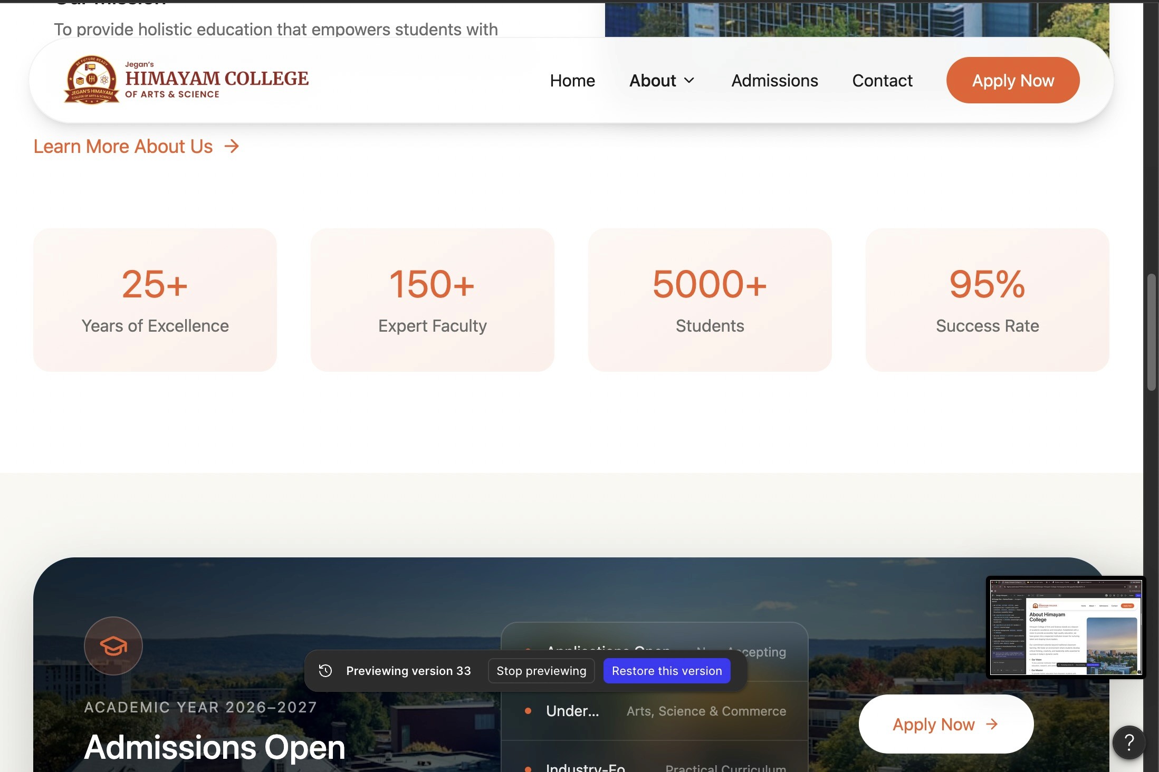Open the screenshot preview thumbnail
This screenshot has width=1159, height=772.
tap(1066, 628)
